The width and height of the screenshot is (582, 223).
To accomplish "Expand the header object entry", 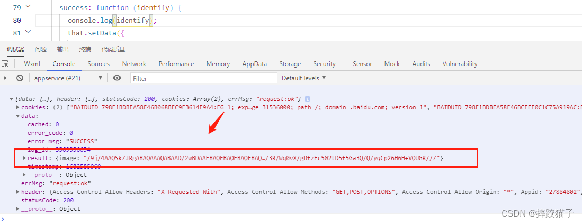I will (x=18, y=192).
